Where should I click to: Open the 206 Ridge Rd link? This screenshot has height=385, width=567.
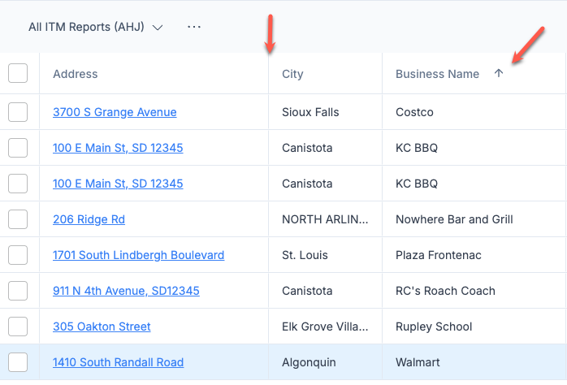(89, 219)
